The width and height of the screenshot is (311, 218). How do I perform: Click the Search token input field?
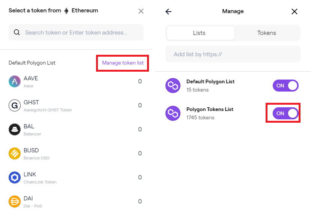76,32
